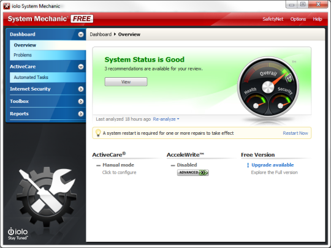Open Automated Tasks under ActiveCare
The height and width of the screenshot is (248, 331).
click(x=48, y=77)
